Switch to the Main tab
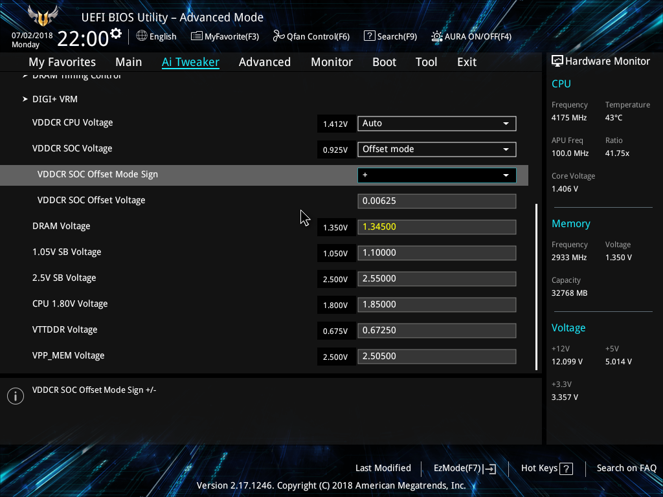 [129, 62]
